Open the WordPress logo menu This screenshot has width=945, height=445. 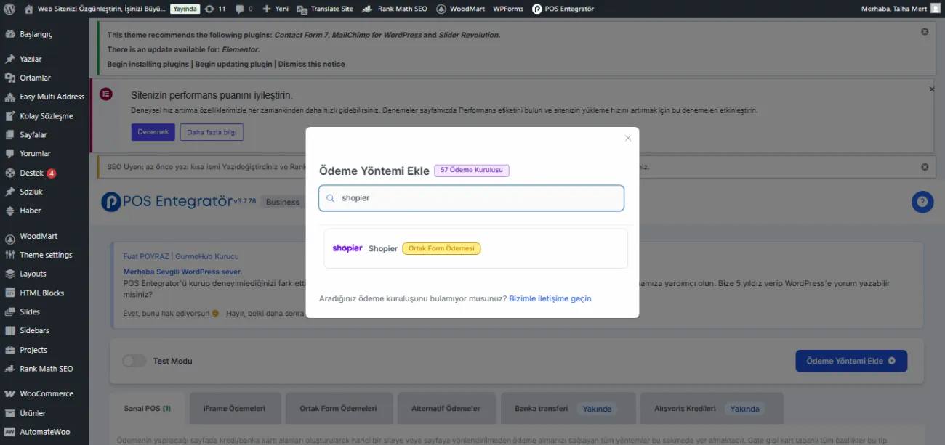(9, 9)
